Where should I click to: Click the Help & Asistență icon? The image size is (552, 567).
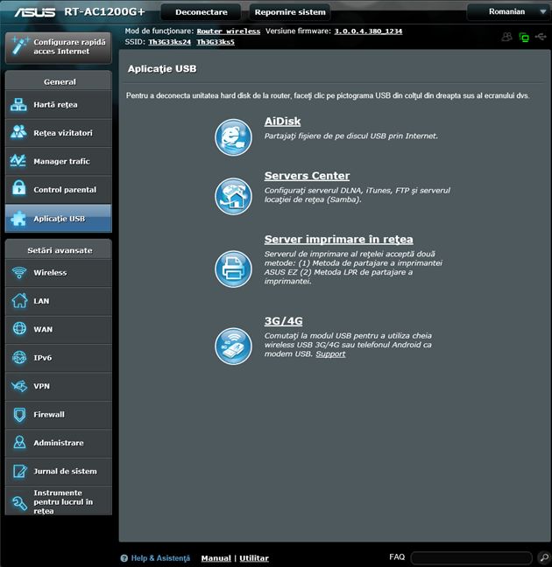point(125,557)
